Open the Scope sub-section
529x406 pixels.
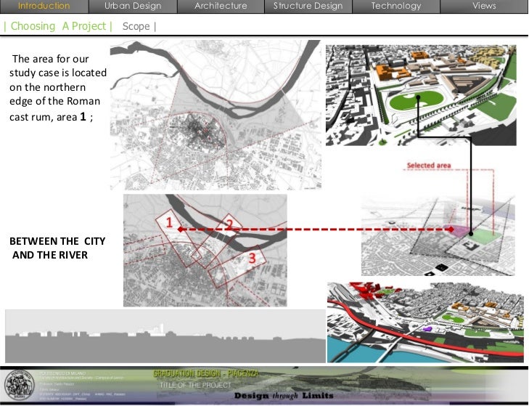click(x=138, y=26)
